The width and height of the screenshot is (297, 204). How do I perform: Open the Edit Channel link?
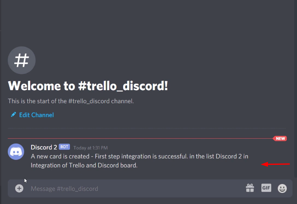36,115
